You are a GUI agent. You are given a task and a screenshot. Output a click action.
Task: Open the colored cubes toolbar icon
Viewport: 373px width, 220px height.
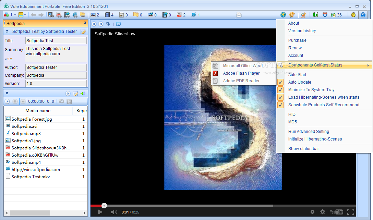6,15
